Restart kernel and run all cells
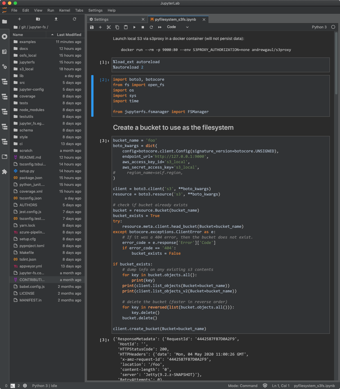 160,27
